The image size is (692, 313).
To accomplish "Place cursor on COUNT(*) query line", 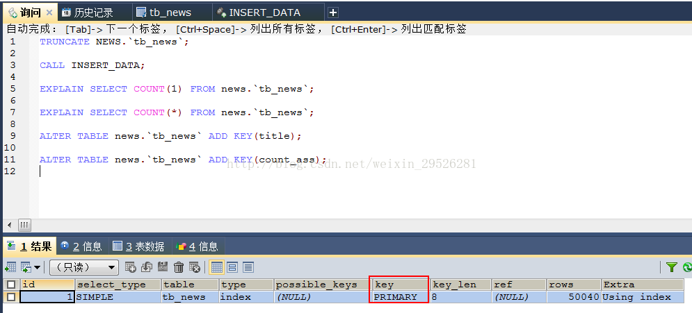I will pyautogui.click(x=177, y=112).
